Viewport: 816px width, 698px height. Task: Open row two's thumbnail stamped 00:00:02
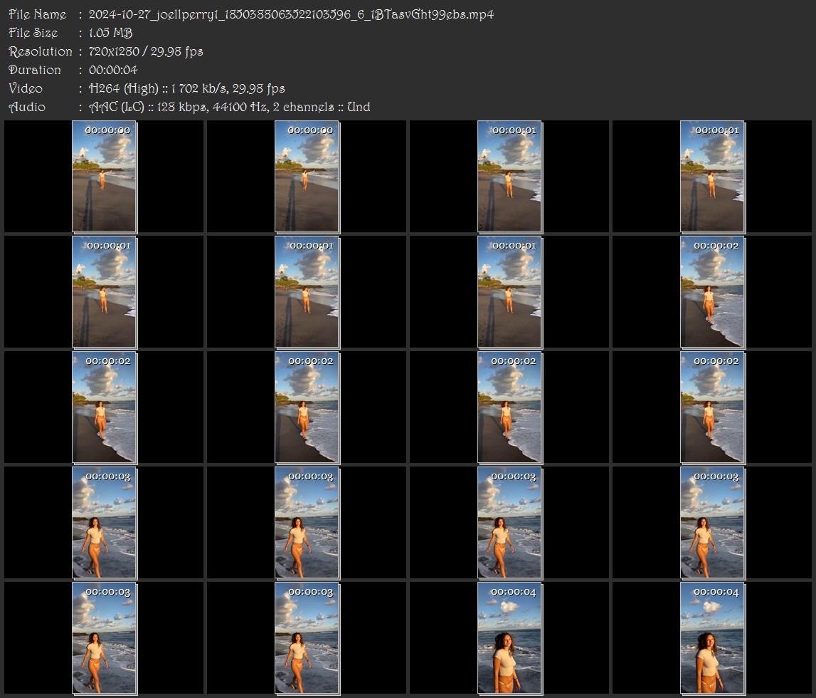pos(712,292)
